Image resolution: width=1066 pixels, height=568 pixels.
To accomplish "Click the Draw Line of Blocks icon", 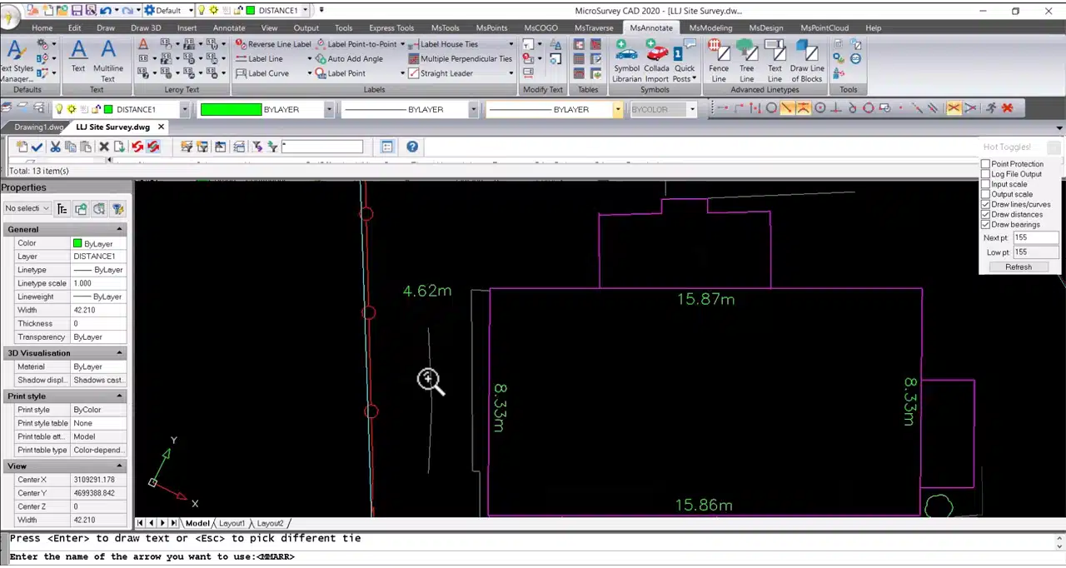I will point(806,61).
